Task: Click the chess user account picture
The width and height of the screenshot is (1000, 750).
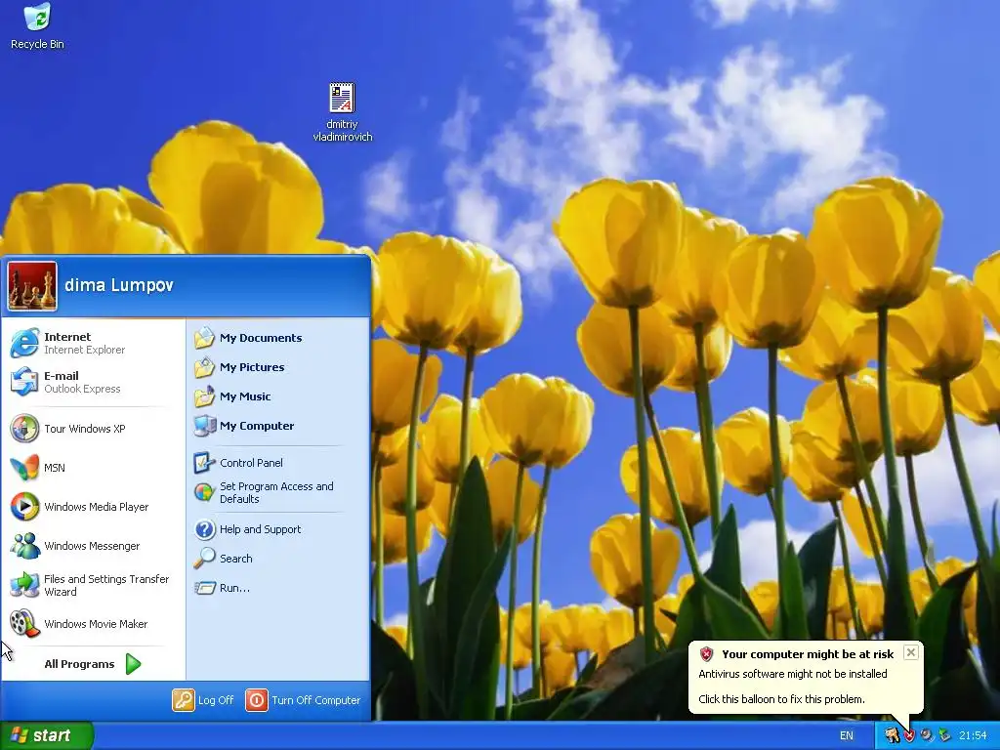Action: pos(32,286)
